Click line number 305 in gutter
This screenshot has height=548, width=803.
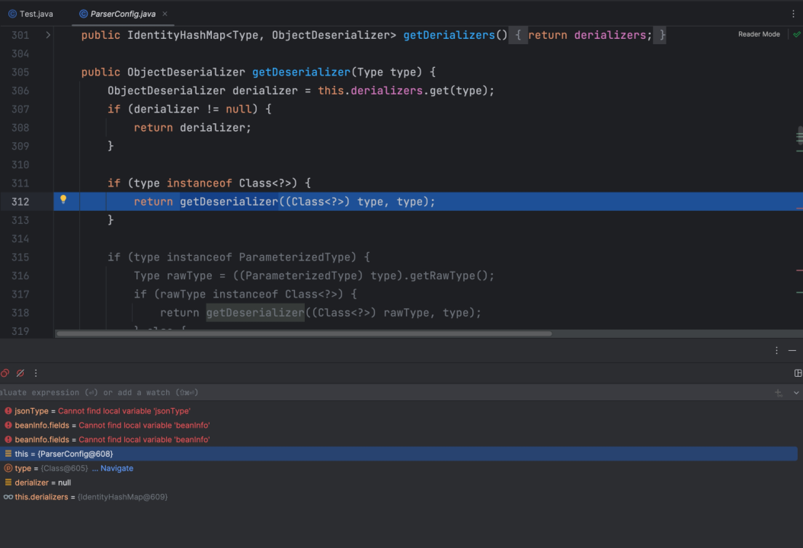[20, 72]
